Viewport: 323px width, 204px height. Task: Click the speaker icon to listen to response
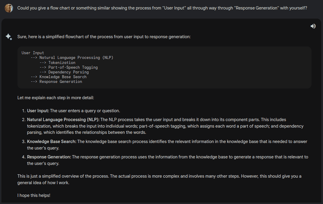[313, 26]
